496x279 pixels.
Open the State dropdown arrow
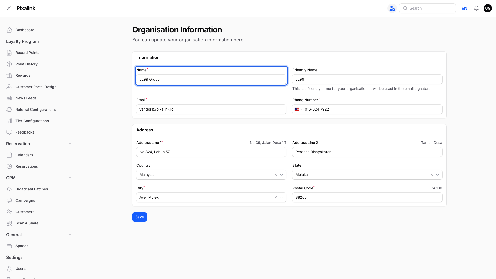(438, 175)
